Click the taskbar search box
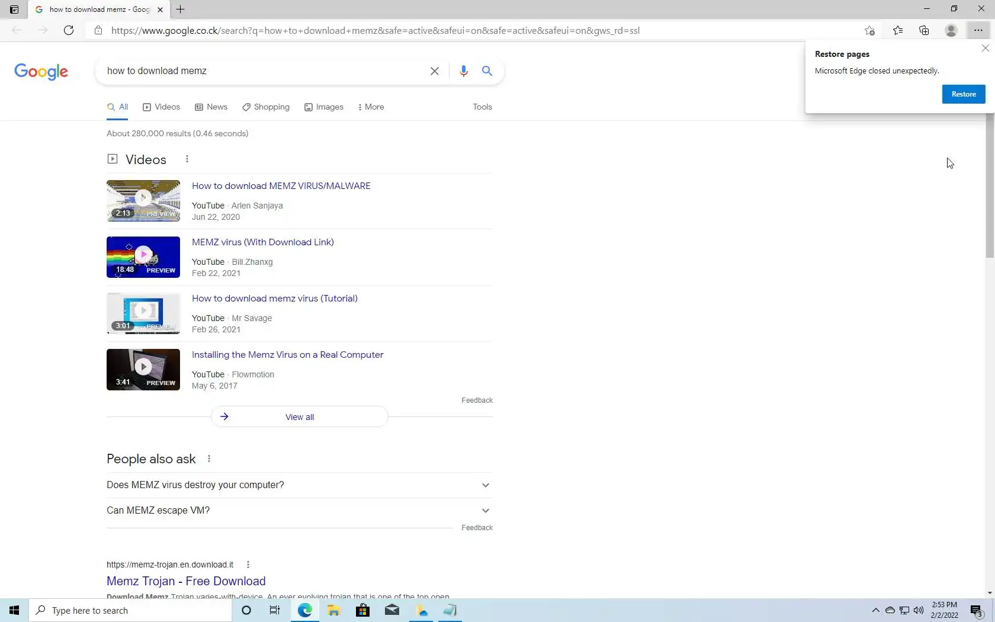The image size is (995, 622). [x=130, y=611]
